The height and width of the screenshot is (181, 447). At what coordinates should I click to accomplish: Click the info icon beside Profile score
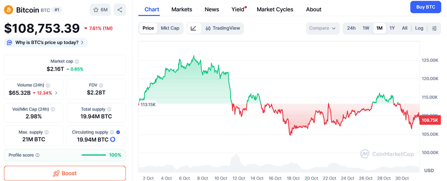38,155
